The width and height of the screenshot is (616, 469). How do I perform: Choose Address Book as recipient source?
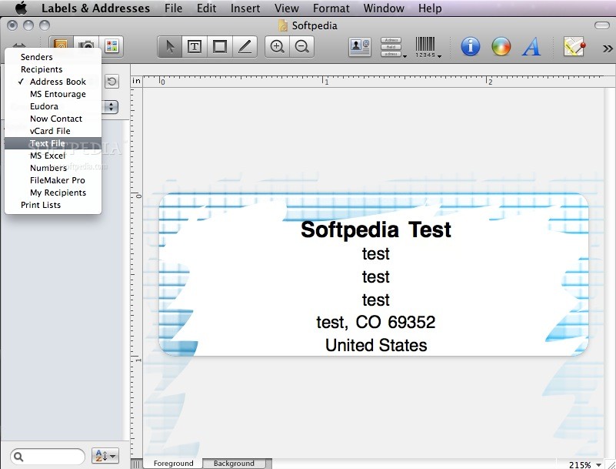tap(58, 82)
